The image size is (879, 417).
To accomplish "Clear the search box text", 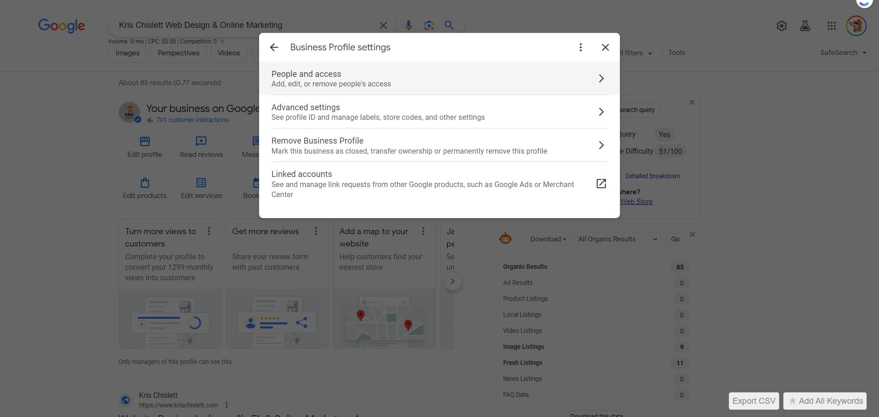I will click(x=383, y=26).
